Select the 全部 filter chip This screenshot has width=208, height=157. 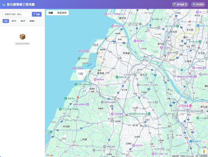(x=6, y=21)
